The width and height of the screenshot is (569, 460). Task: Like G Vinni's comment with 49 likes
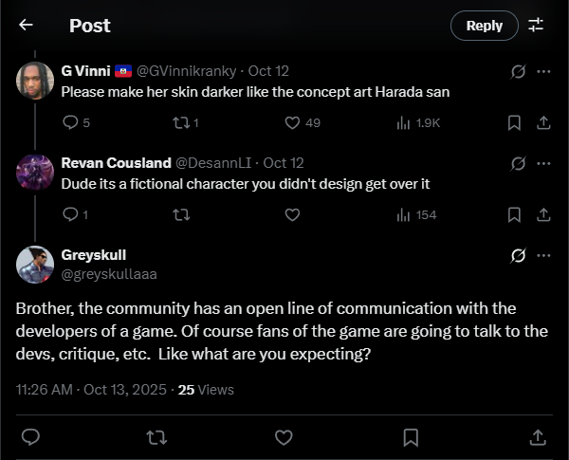[x=293, y=122]
